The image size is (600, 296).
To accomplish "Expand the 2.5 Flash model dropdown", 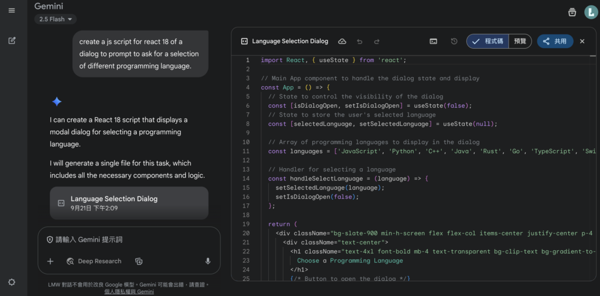I will click(56, 19).
